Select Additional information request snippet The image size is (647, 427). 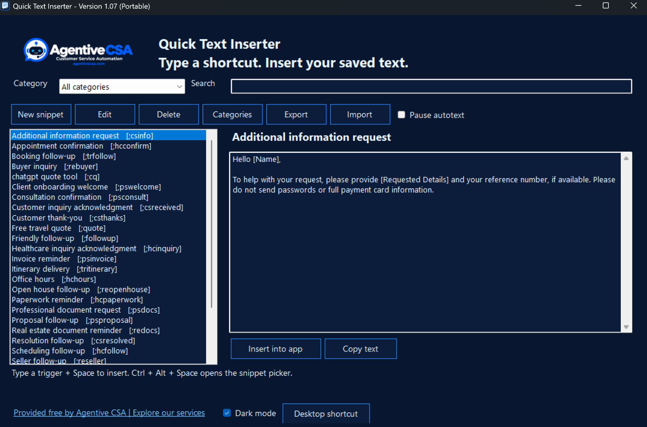[108, 135]
